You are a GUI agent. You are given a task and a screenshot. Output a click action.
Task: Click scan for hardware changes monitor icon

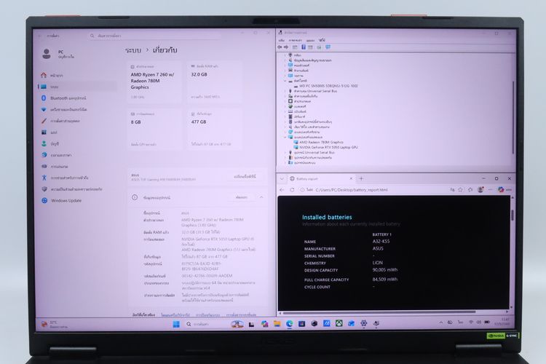pyautogui.click(x=328, y=47)
